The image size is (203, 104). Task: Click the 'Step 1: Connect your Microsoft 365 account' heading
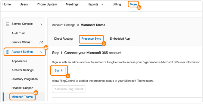click(87, 53)
